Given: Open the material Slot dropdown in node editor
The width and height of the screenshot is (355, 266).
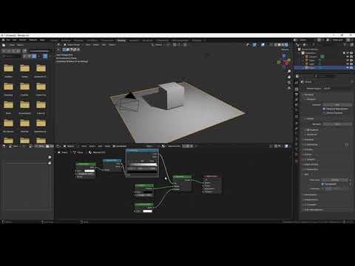Looking at the screenshot, I should (x=149, y=146).
